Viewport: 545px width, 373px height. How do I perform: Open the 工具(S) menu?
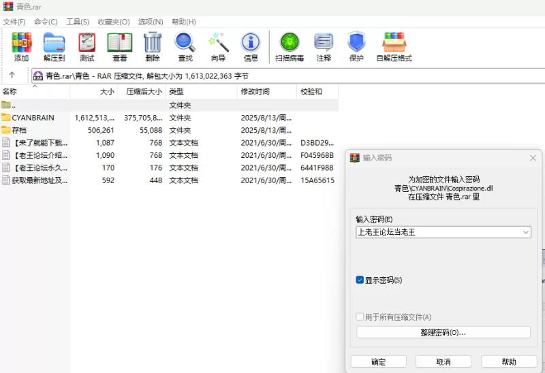(78, 22)
